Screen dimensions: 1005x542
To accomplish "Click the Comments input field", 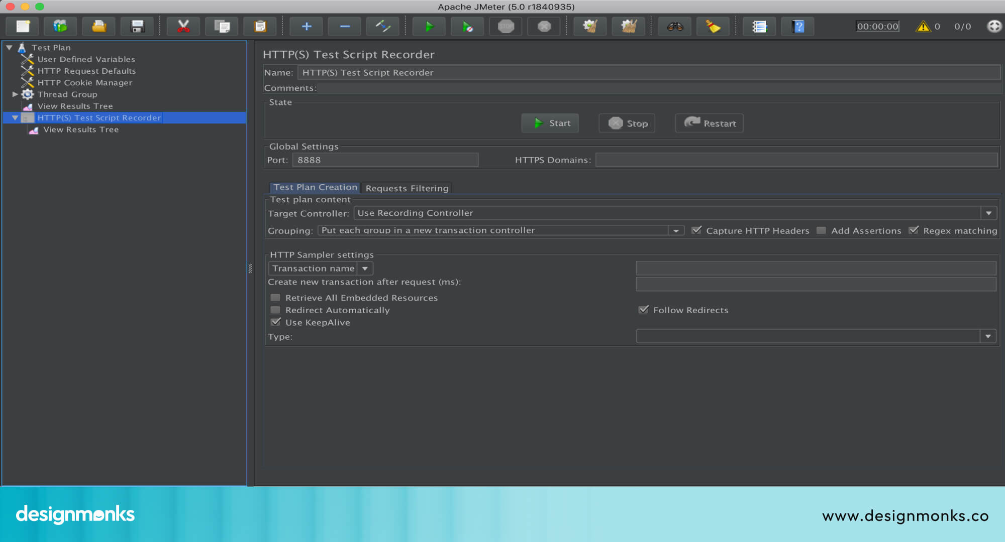I will pyautogui.click(x=659, y=88).
